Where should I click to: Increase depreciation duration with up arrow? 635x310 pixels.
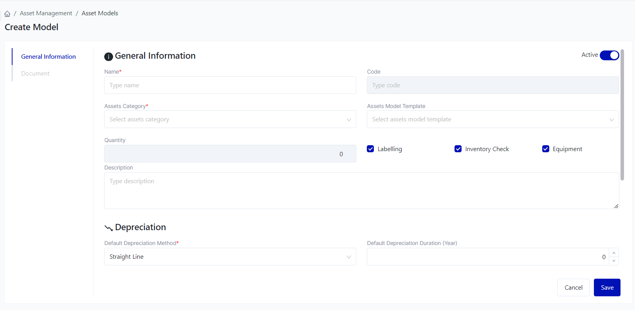click(x=613, y=253)
